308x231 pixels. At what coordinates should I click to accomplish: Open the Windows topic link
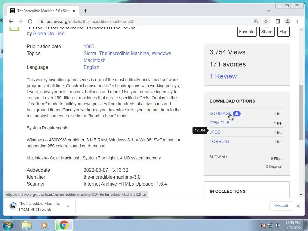[161, 54]
